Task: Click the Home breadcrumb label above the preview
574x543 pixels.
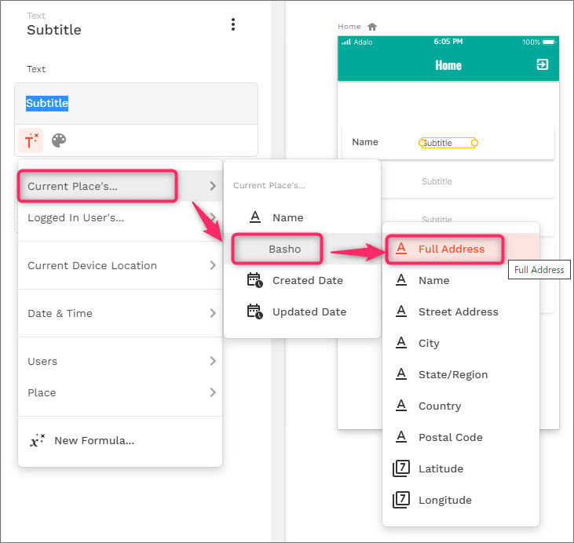Action: [x=349, y=27]
